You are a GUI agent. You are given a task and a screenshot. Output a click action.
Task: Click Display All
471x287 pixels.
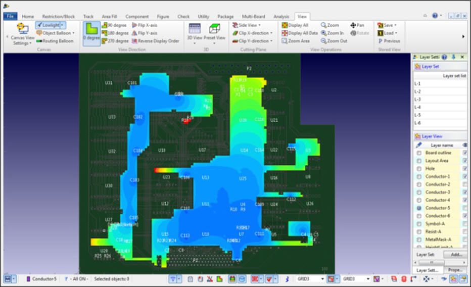point(295,25)
